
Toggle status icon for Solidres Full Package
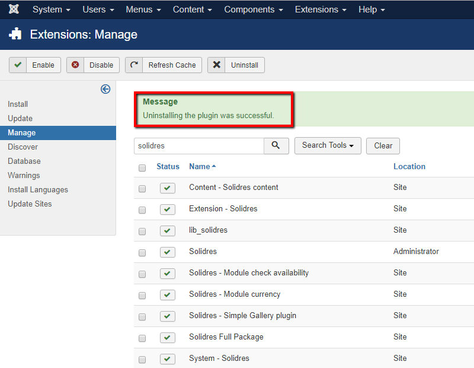tap(168, 337)
